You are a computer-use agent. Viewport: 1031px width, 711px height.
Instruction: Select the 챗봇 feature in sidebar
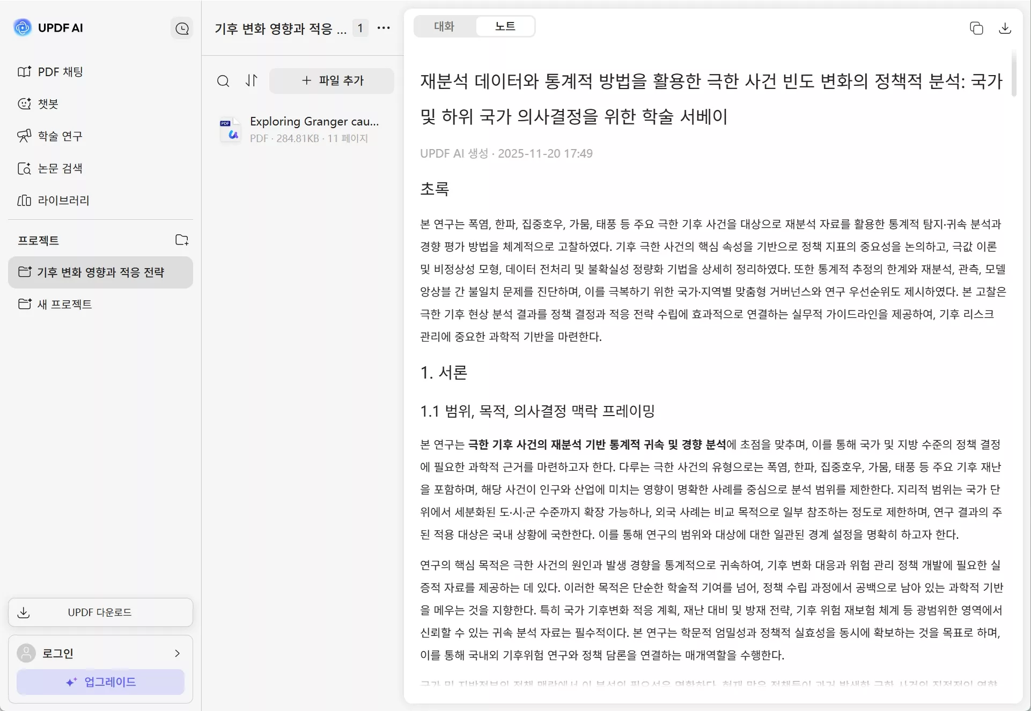point(47,103)
